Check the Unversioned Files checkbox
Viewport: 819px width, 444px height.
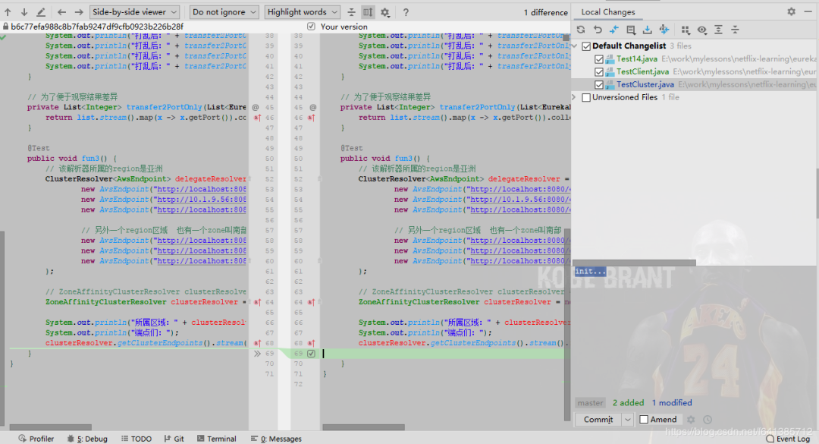585,97
